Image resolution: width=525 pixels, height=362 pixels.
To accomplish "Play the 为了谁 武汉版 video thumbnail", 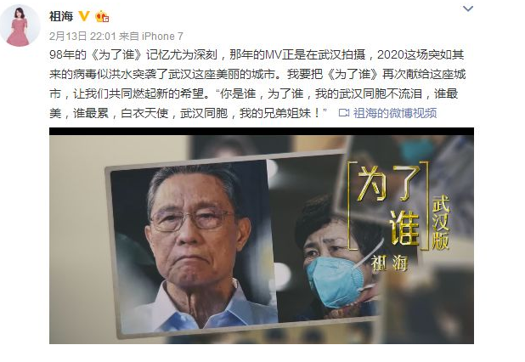I will click(x=262, y=235).
